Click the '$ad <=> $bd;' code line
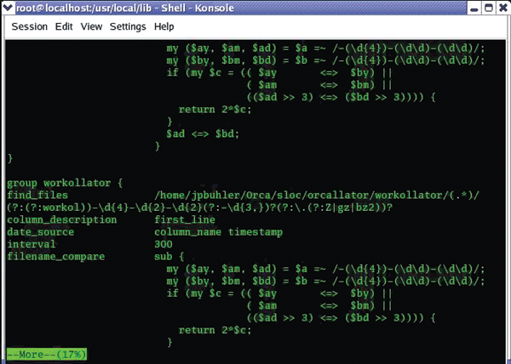 click(x=203, y=134)
